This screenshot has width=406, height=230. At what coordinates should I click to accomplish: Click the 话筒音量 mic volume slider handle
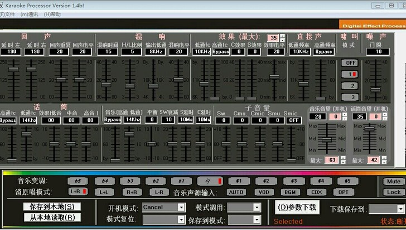pos(370,129)
